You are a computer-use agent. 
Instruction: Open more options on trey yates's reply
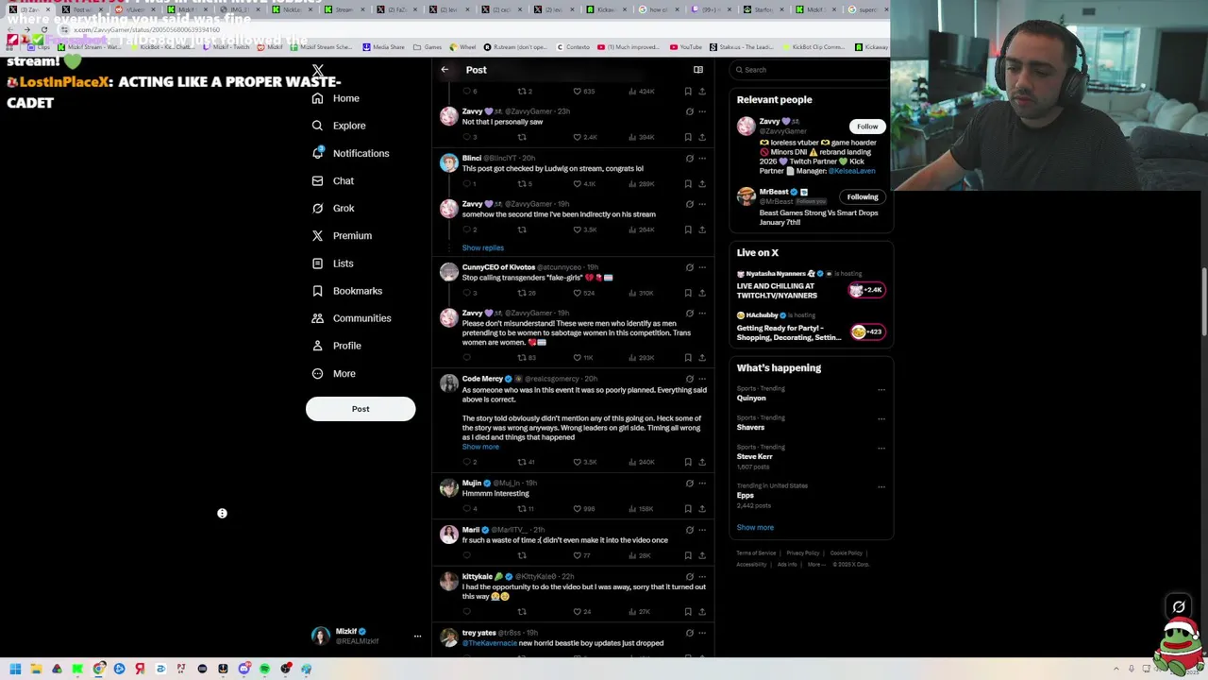[701, 633]
